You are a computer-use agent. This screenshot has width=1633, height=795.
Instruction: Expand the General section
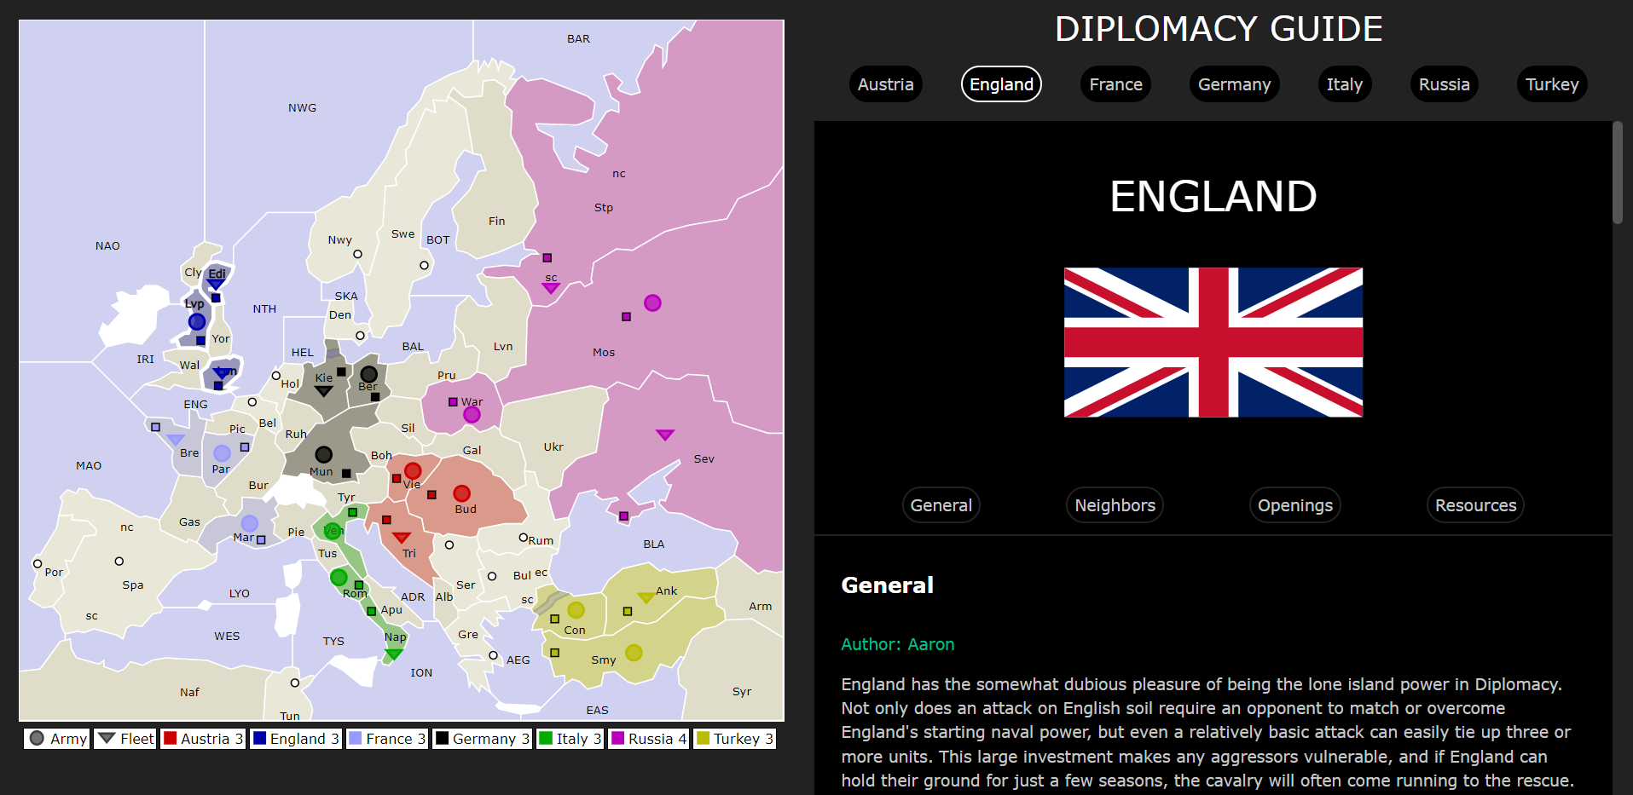tap(941, 504)
